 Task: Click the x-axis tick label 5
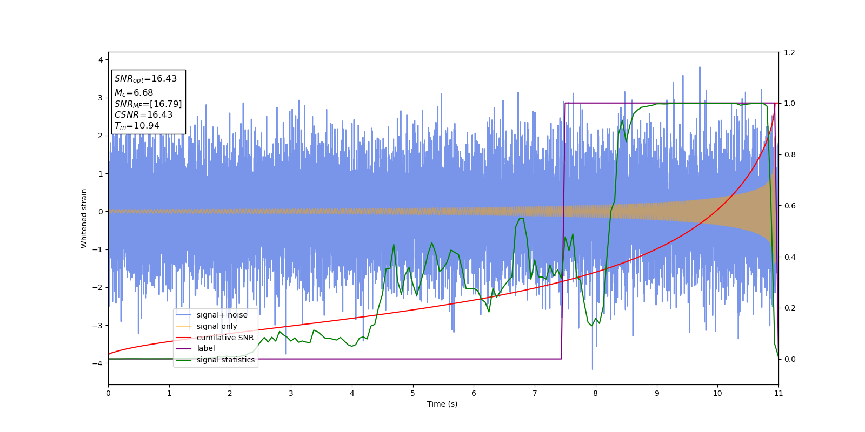point(413,393)
